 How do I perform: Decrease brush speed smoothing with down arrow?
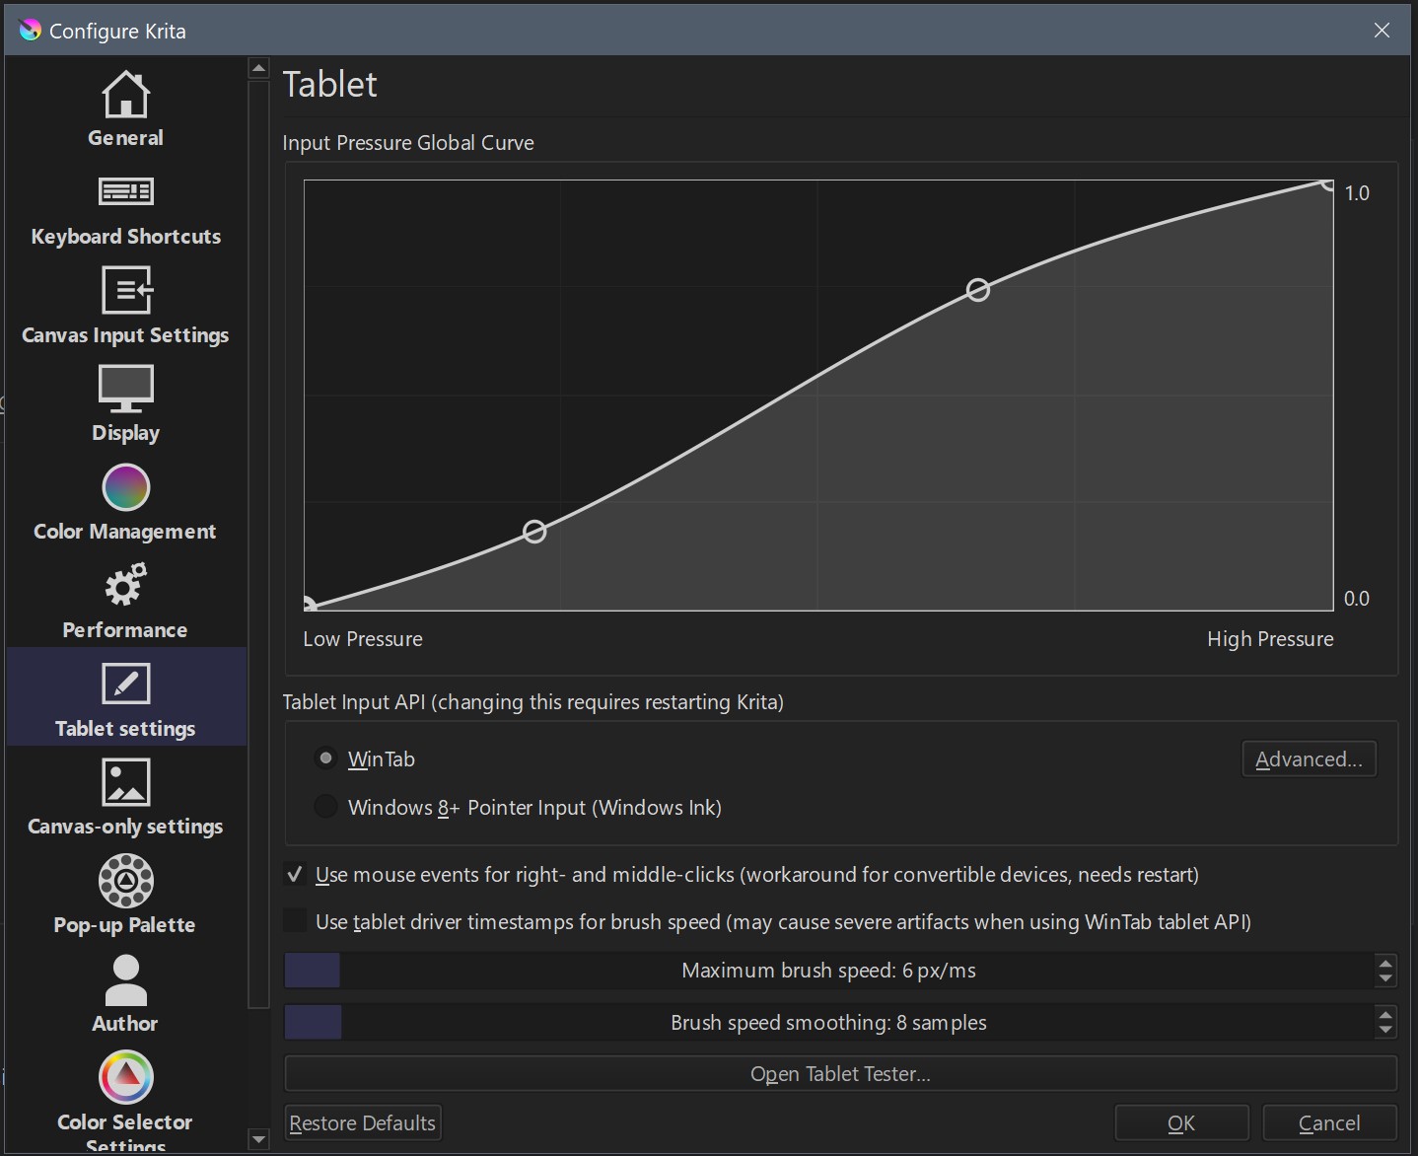[1385, 1030]
